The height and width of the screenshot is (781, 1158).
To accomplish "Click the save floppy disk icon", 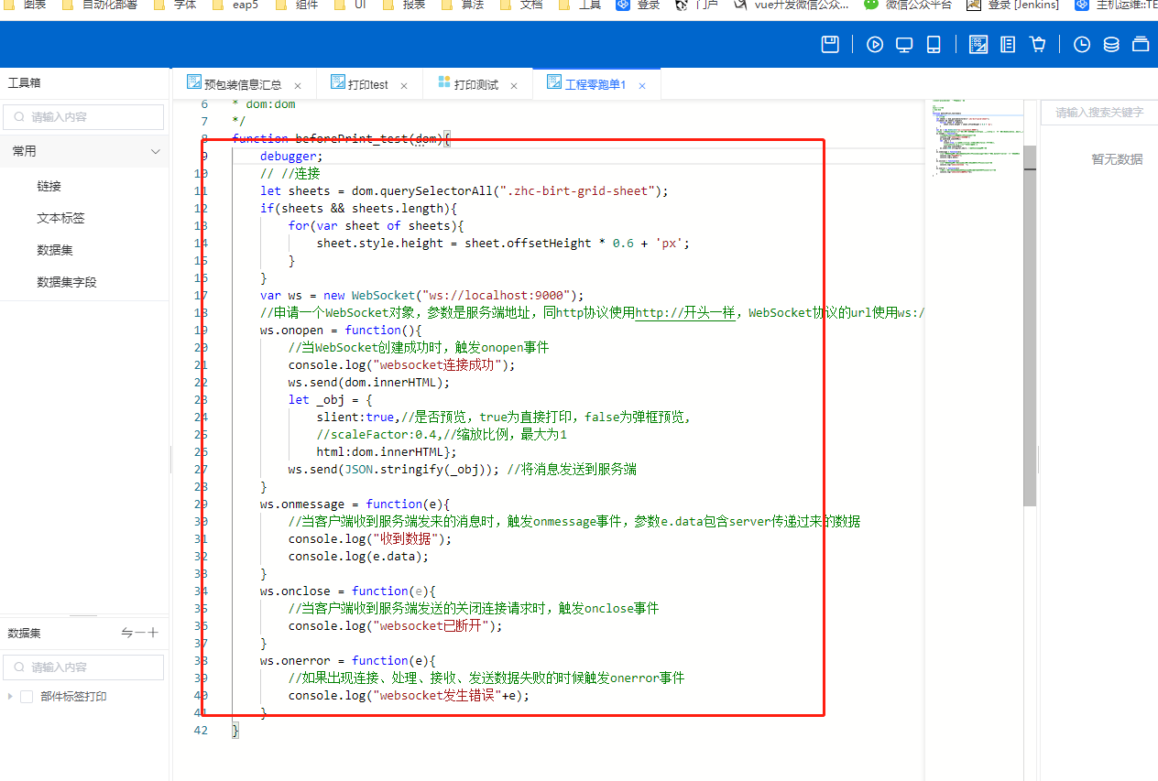I will (x=830, y=44).
